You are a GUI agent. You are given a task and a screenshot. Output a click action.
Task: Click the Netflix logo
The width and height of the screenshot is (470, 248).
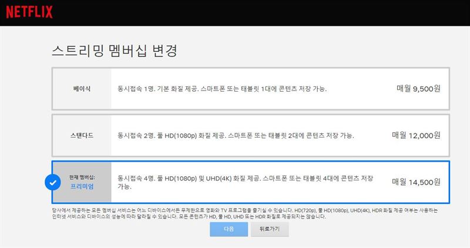click(29, 12)
